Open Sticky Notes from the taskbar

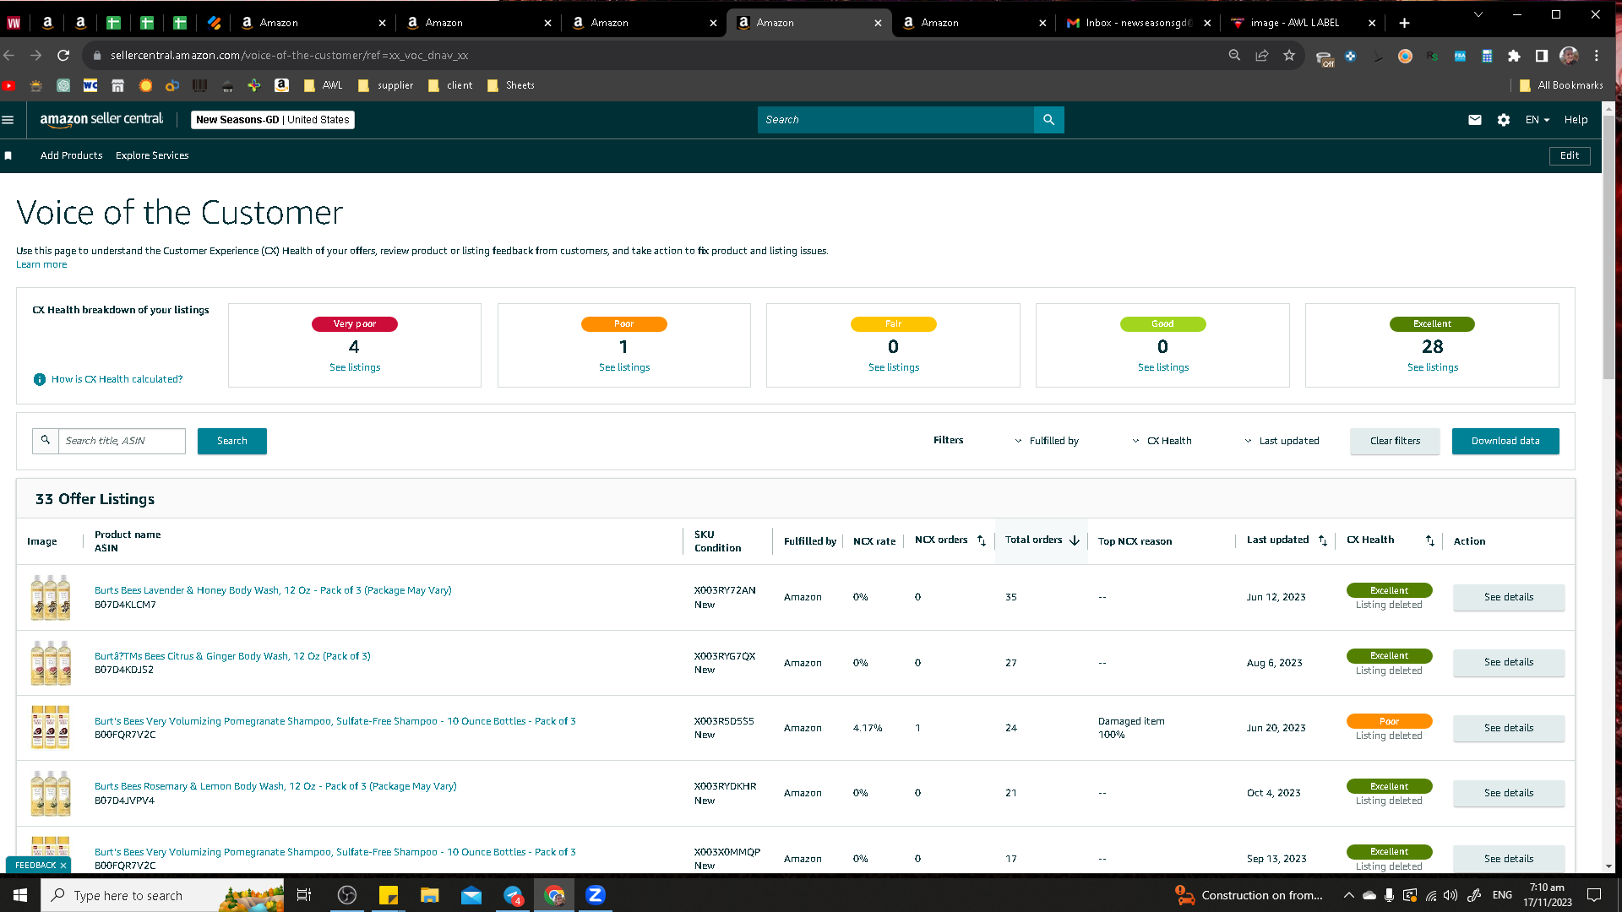tap(389, 895)
